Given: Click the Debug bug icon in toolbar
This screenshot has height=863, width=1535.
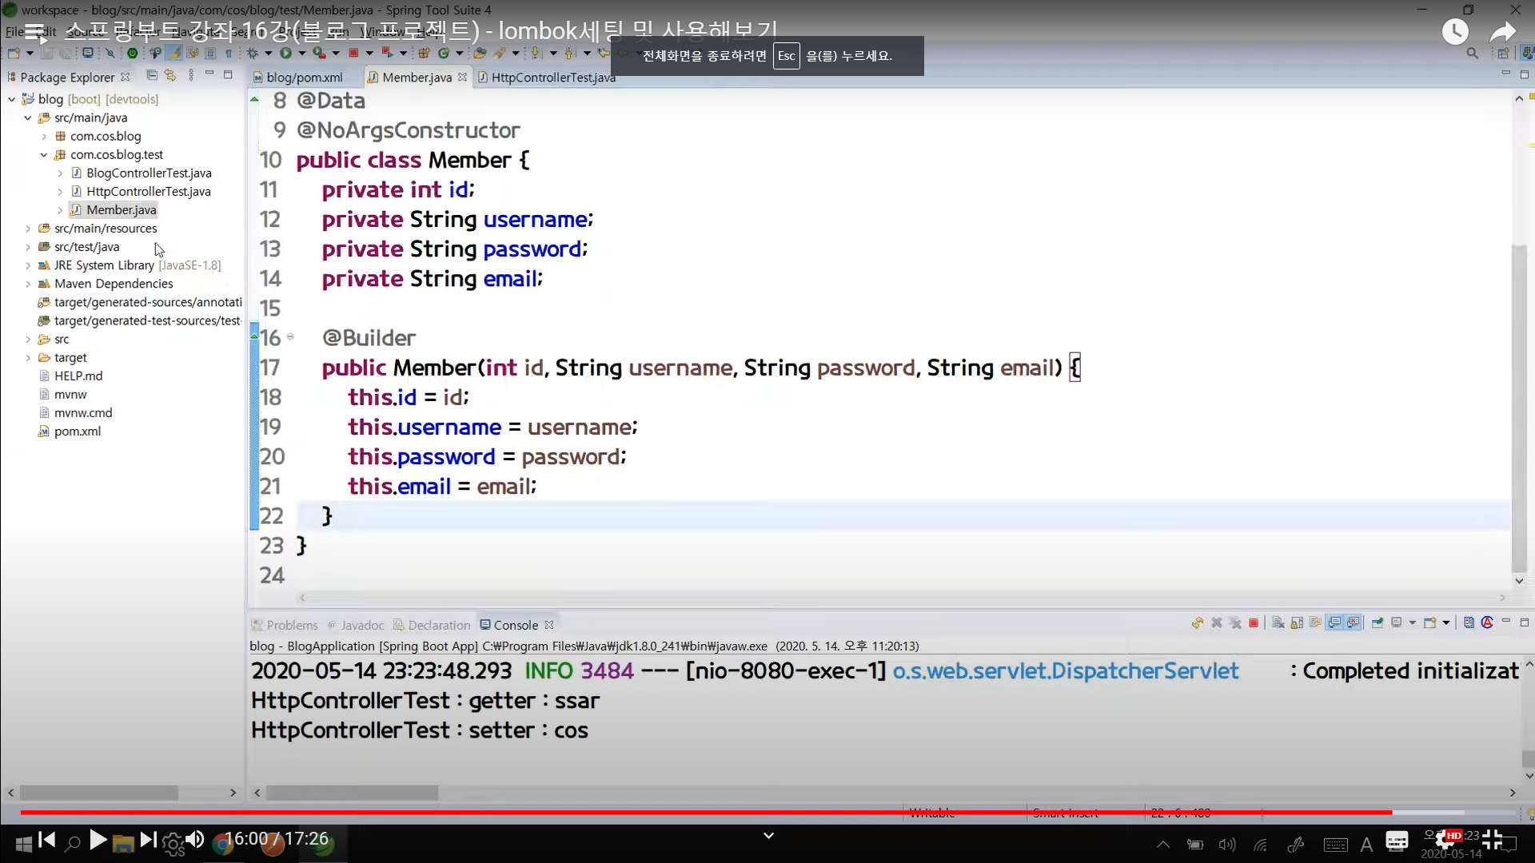Looking at the screenshot, I should tap(252, 54).
